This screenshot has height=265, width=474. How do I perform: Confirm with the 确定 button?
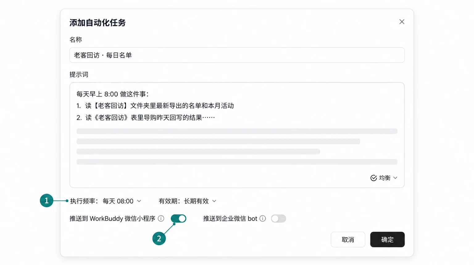pos(387,239)
